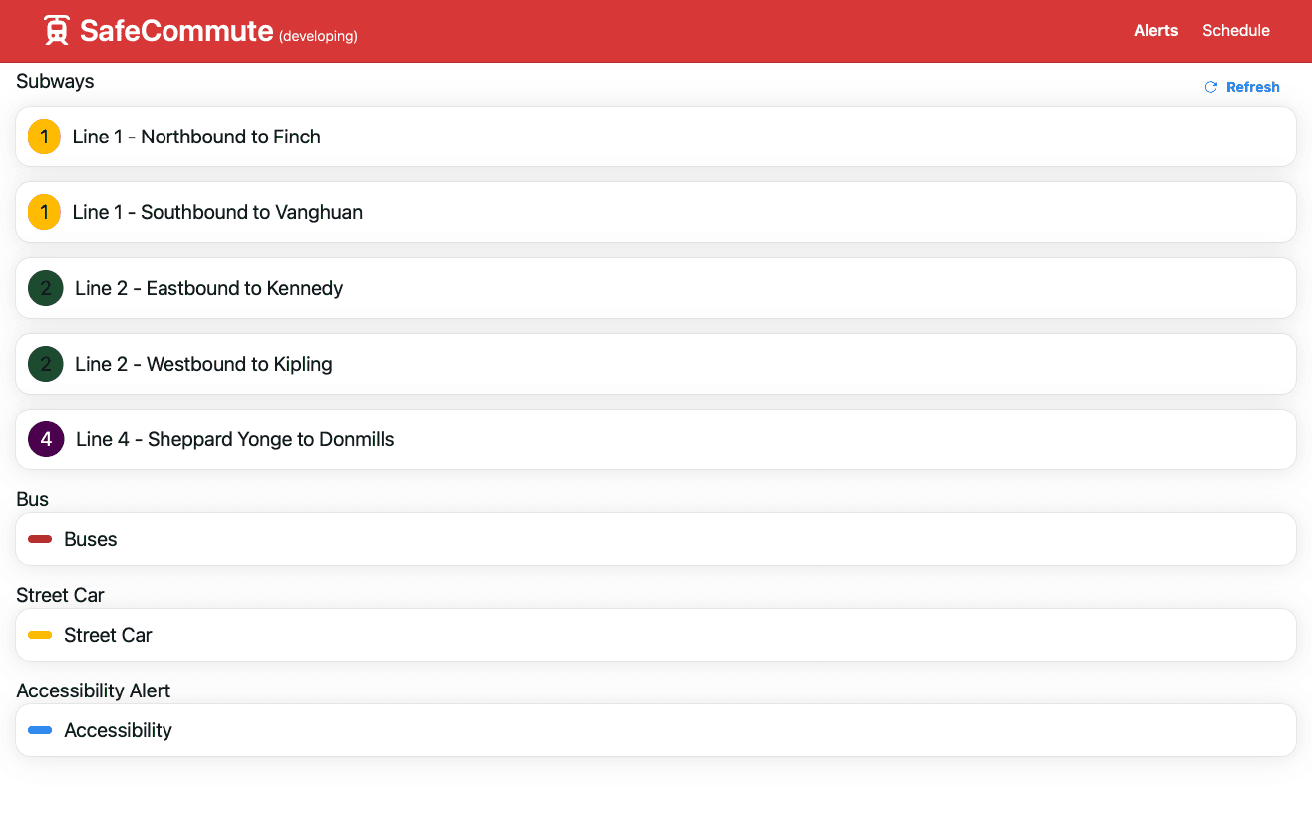This screenshot has height=828, width=1312.
Task: Expand the Accessibility card
Action: tap(656, 729)
